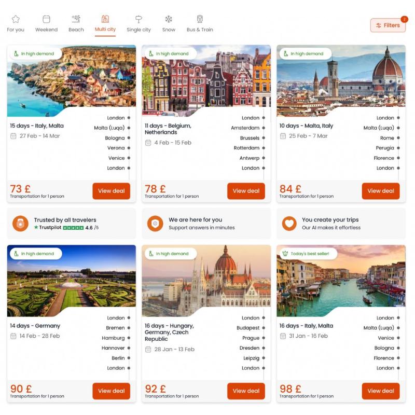Click the 16 days - Hungary, Germany, Czech Republic title
Image resolution: width=415 pixels, height=415 pixels.
click(x=170, y=333)
